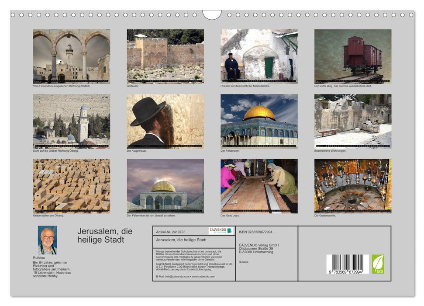Viewport: 424px width, 306px height.
Task: Click the caption 'Der Felsendom ist von überall zu sehen.'
Action: click(x=151, y=216)
